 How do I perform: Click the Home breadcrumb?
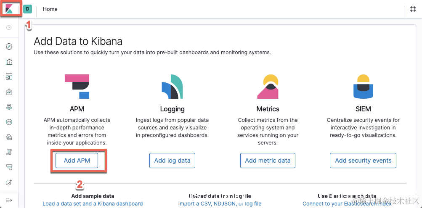(x=50, y=9)
